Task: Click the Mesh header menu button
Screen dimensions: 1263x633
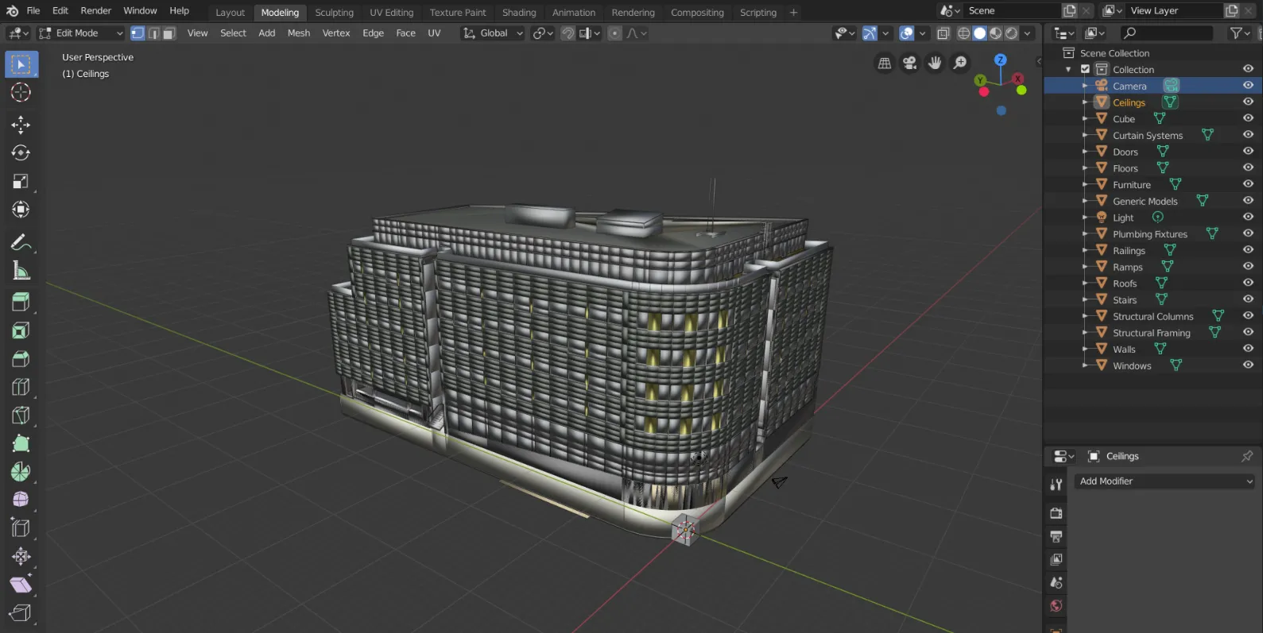Action: tap(298, 33)
